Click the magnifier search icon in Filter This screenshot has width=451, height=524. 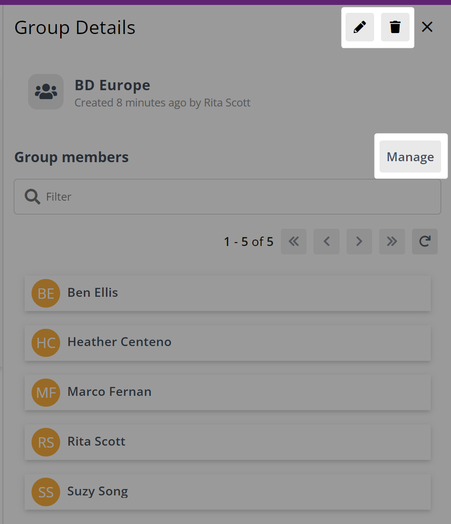pyautogui.click(x=33, y=197)
